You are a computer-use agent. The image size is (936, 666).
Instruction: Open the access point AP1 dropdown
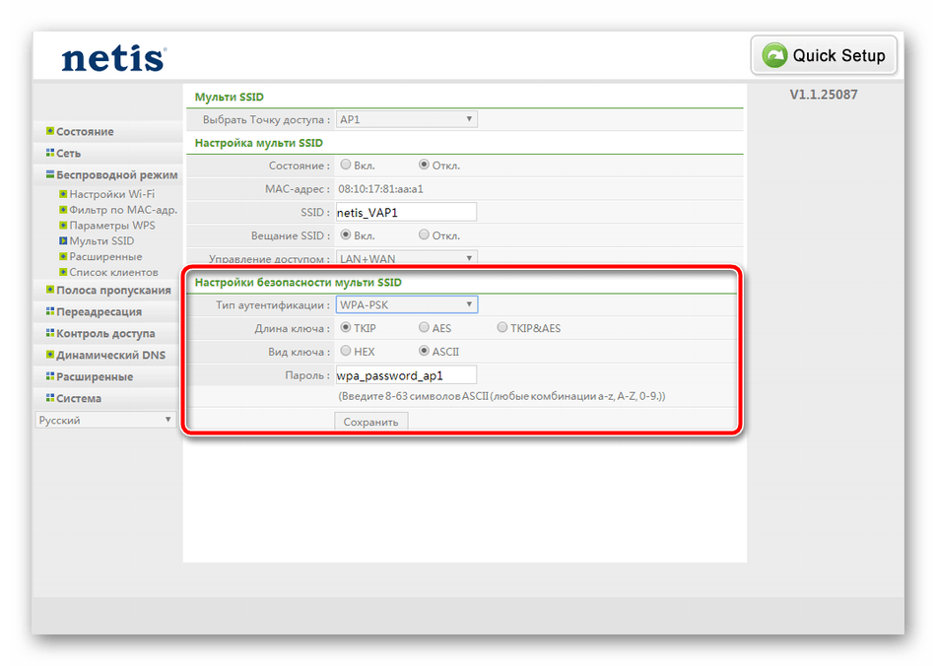pyautogui.click(x=406, y=119)
